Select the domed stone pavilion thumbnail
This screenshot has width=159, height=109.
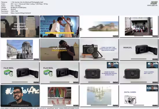[20, 50]
